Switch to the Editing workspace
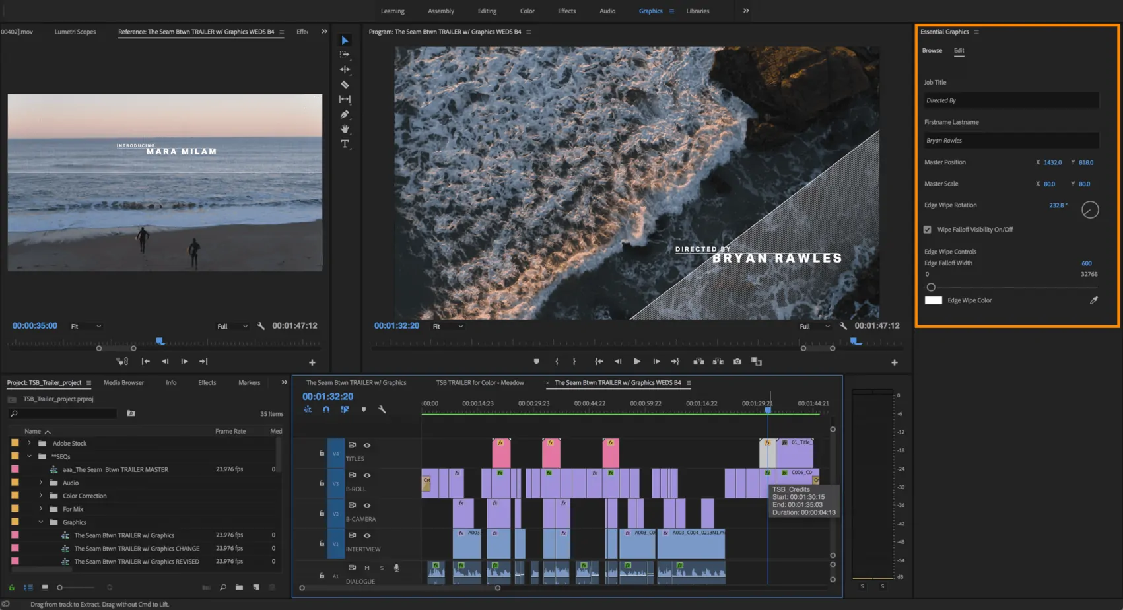 [x=487, y=11]
